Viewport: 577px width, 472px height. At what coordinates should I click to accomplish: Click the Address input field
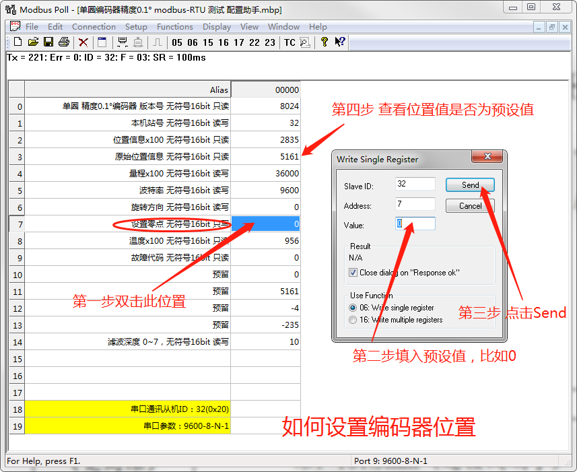tap(415, 204)
